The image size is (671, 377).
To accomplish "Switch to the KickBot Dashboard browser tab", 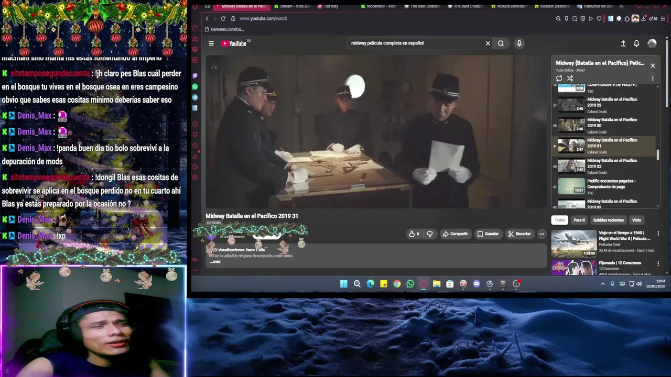I will tap(551, 6).
